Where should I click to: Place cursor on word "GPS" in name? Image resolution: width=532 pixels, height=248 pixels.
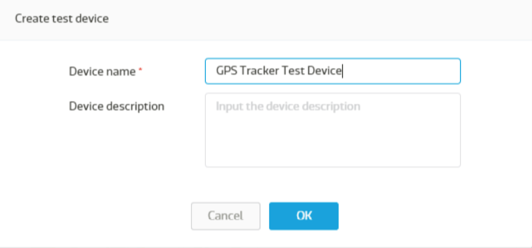(x=225, y=71)
